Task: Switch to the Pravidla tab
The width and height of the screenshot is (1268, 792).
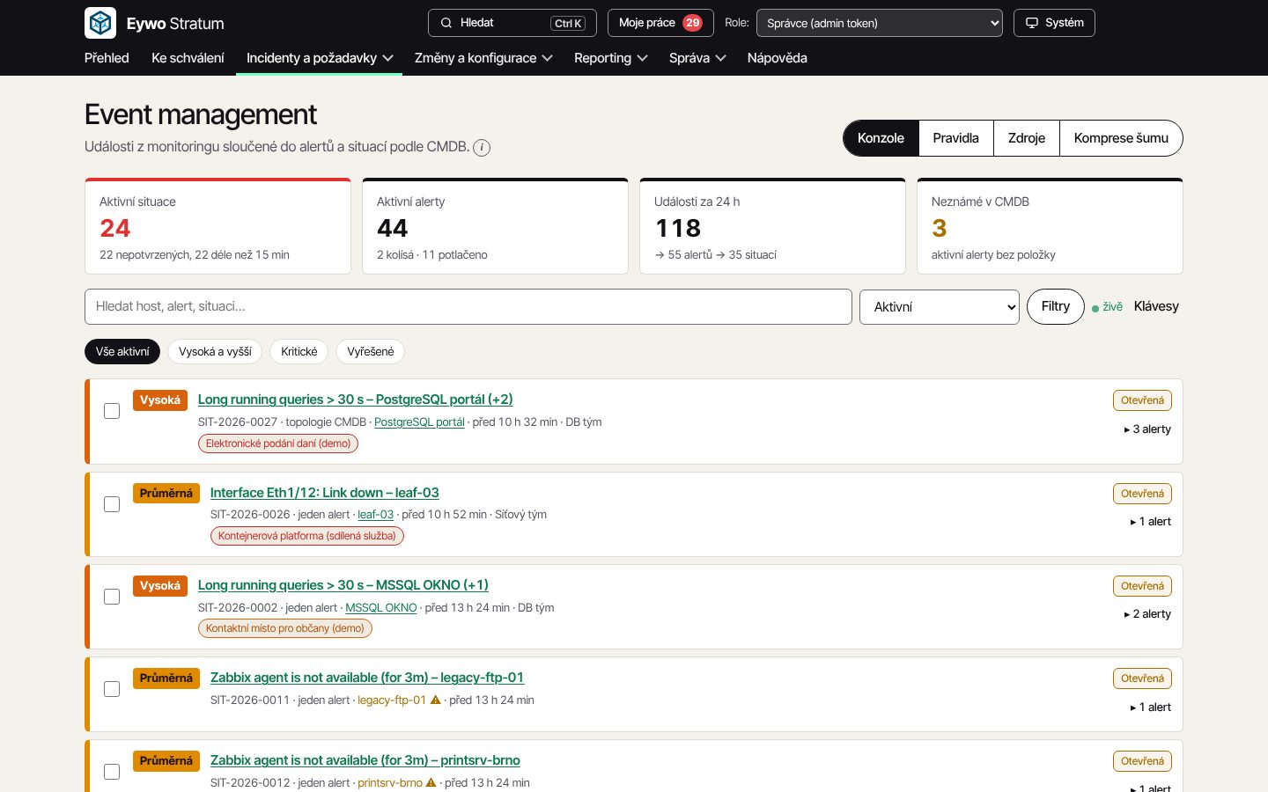Action: tap(955, 138)
